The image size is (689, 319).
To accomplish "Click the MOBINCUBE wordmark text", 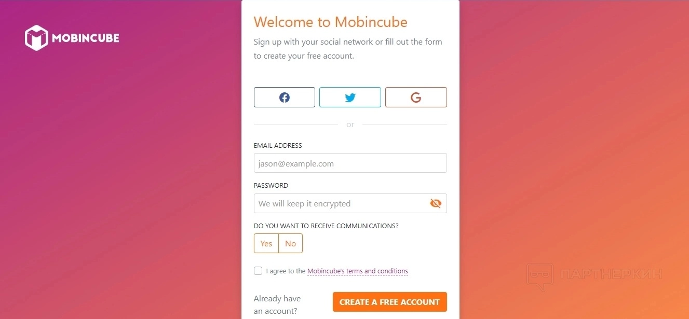I will click(x=86, y=38).
